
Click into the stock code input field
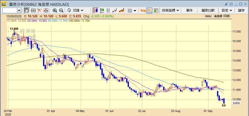pos(10,11)
